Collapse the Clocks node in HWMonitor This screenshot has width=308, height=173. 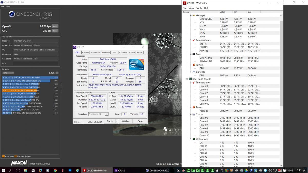coord(190,114)
